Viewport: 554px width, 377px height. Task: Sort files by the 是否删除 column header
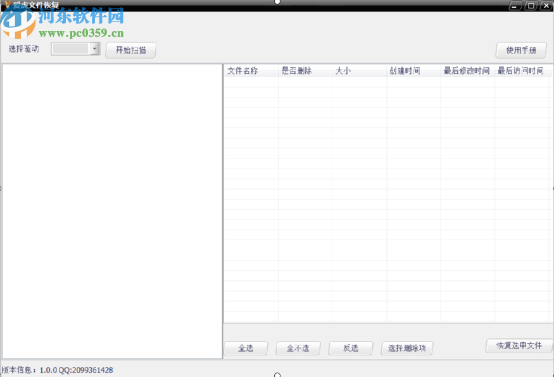[x=296, y=71]
